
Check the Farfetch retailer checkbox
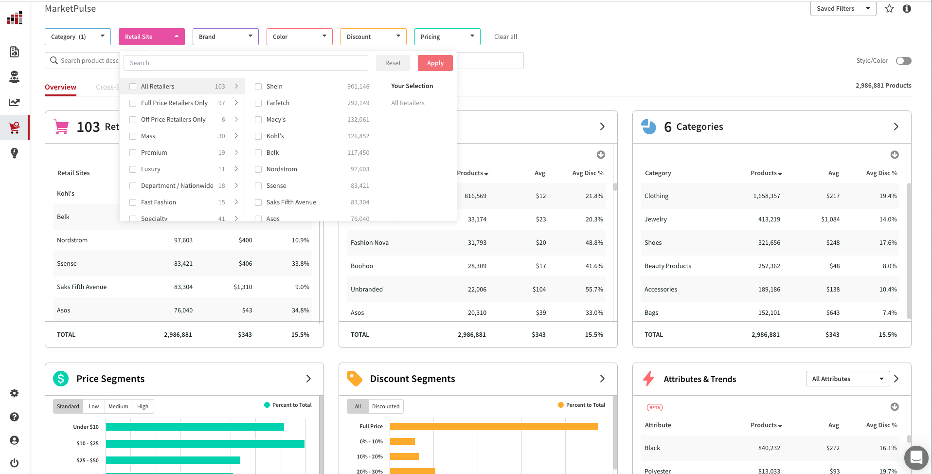click(x=258, y=103)
